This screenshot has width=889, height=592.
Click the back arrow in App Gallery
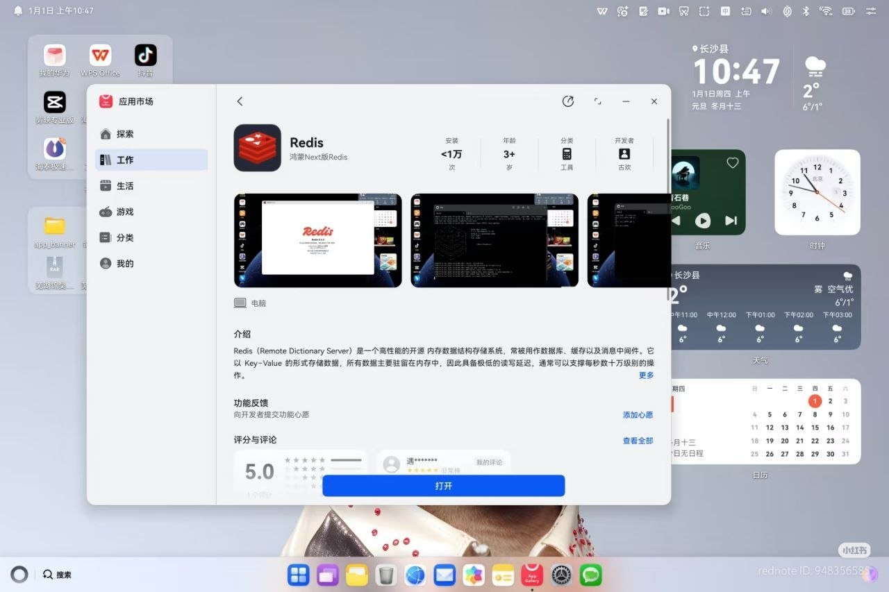240,101
